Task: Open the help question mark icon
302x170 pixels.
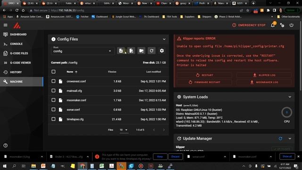Action: click(x=5, y=145)
